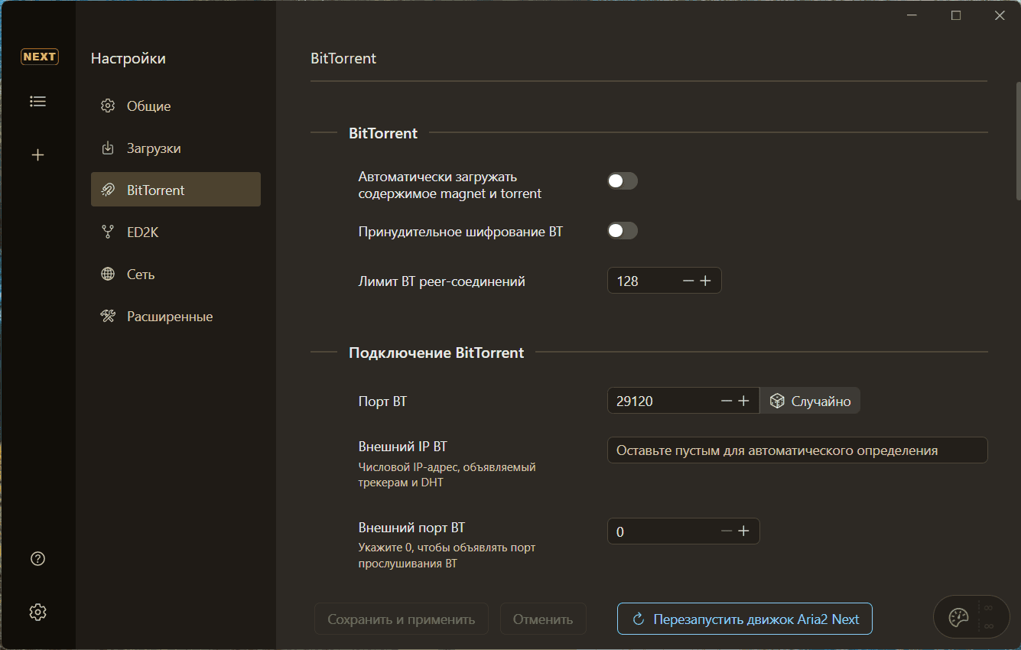Click the vertical scrollbar thumb
The width and height of the screenshot is (1021, 650).
pyautogui.click(x=1018, y=141)
